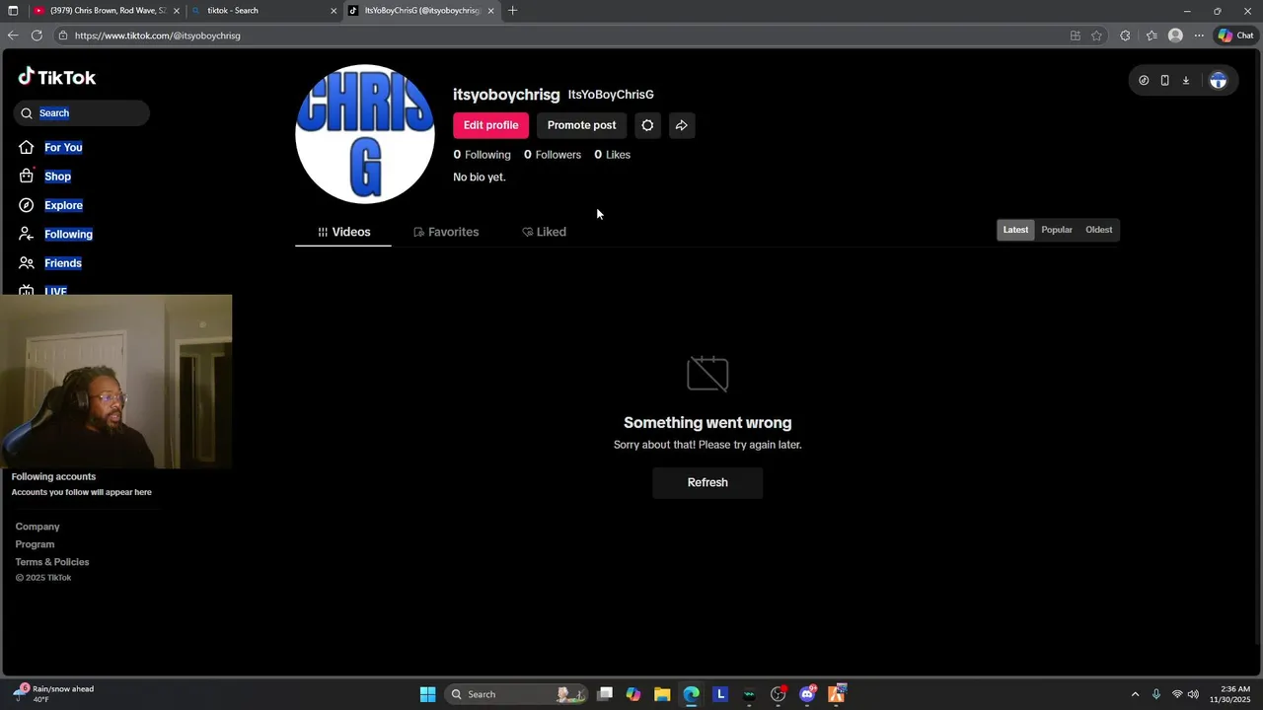Click the browser back arrow
Screen dimensions: 1263x710
pyautogui.click(x=13, y=35)
